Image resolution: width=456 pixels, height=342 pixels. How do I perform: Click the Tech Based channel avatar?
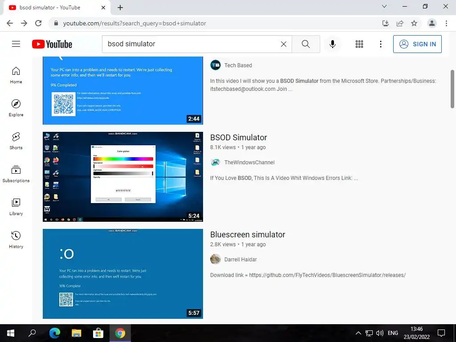tap(216, 65)
